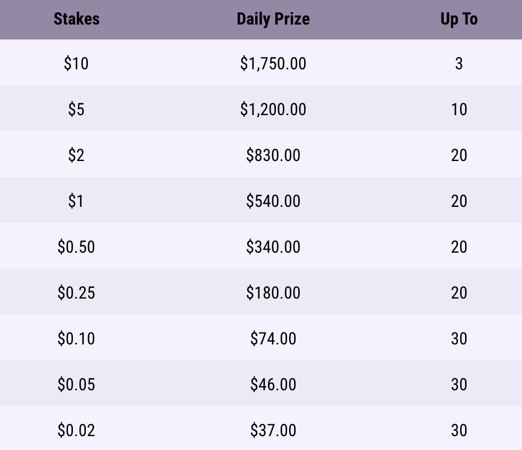The image size is (522, 450).
Task: Select the $0.25 stakes cell
Action: pos(76,293)
